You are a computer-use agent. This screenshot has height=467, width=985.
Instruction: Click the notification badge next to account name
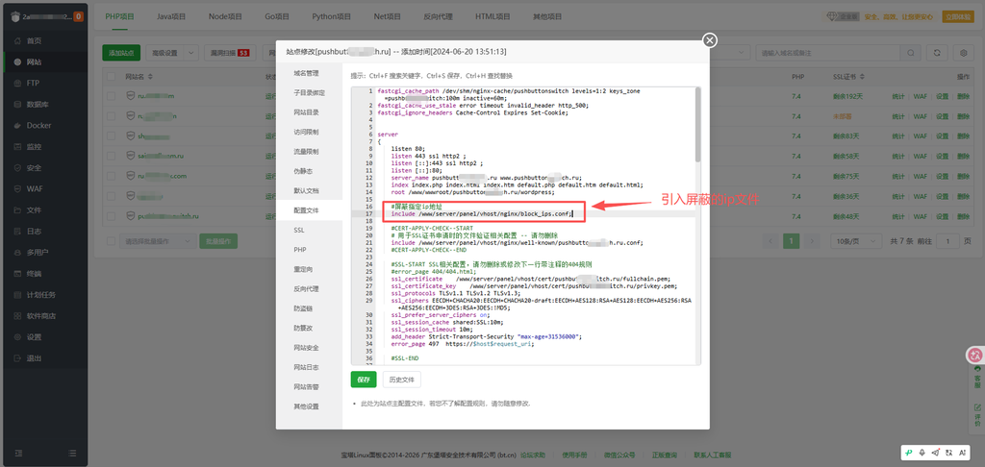pos(79,17)
